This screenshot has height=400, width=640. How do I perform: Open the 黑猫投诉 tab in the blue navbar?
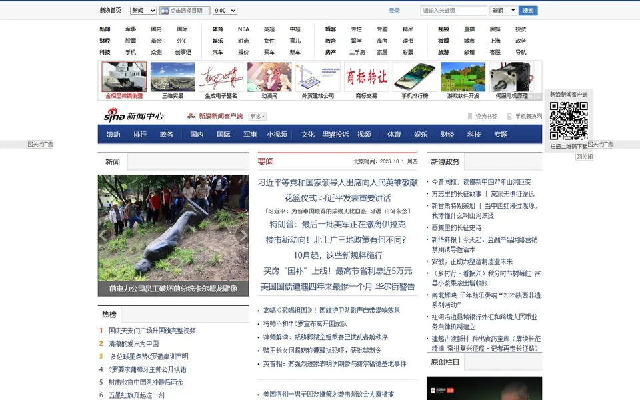pos(335,134)
